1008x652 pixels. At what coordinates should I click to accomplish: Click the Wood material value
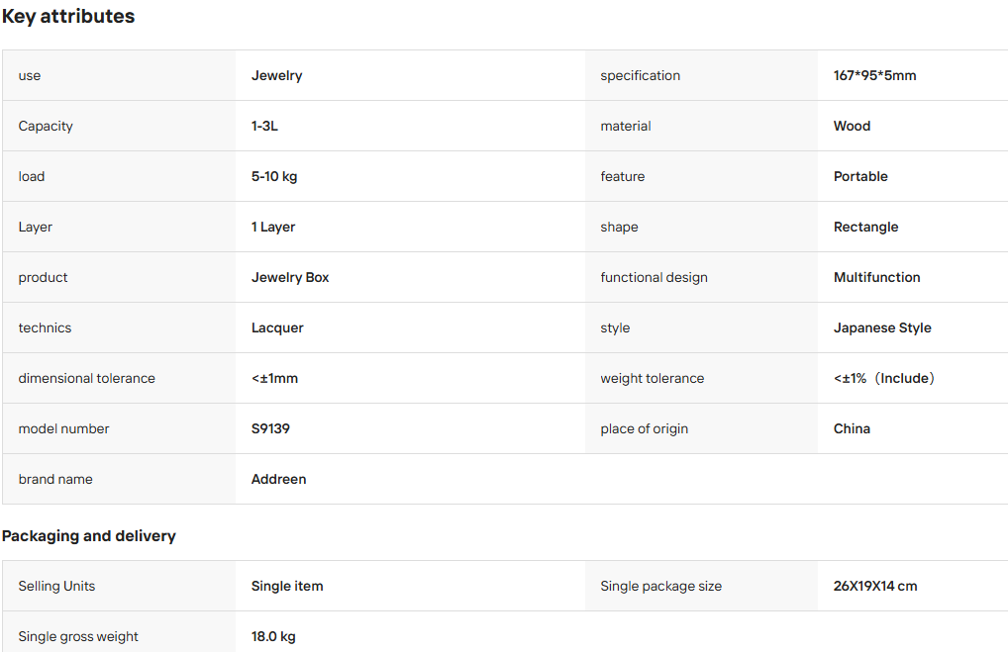tap(852, 126)
